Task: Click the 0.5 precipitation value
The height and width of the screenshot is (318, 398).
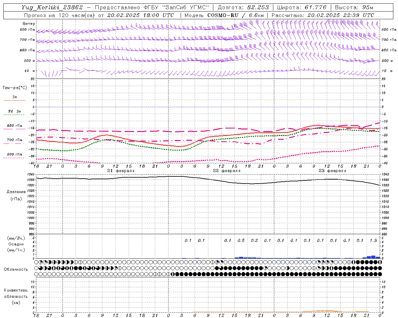Action: coord(241,240)
